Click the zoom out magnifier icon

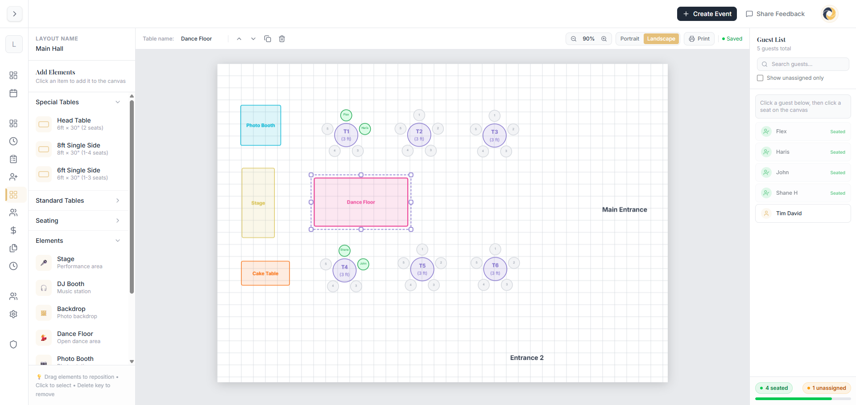[573, 39]
